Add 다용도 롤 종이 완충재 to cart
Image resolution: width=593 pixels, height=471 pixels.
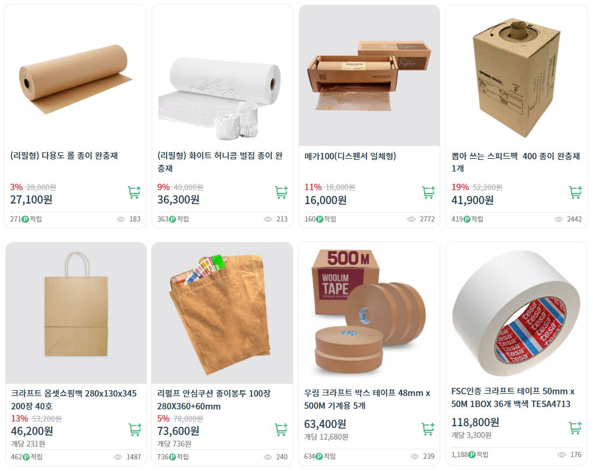[x=134, y=192]
